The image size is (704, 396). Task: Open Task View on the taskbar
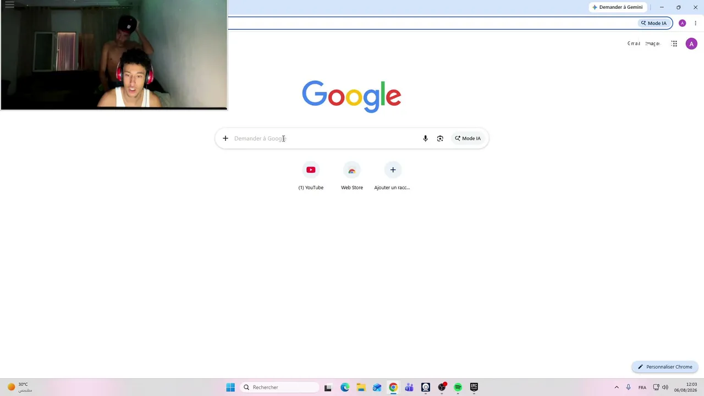[328, 387]
